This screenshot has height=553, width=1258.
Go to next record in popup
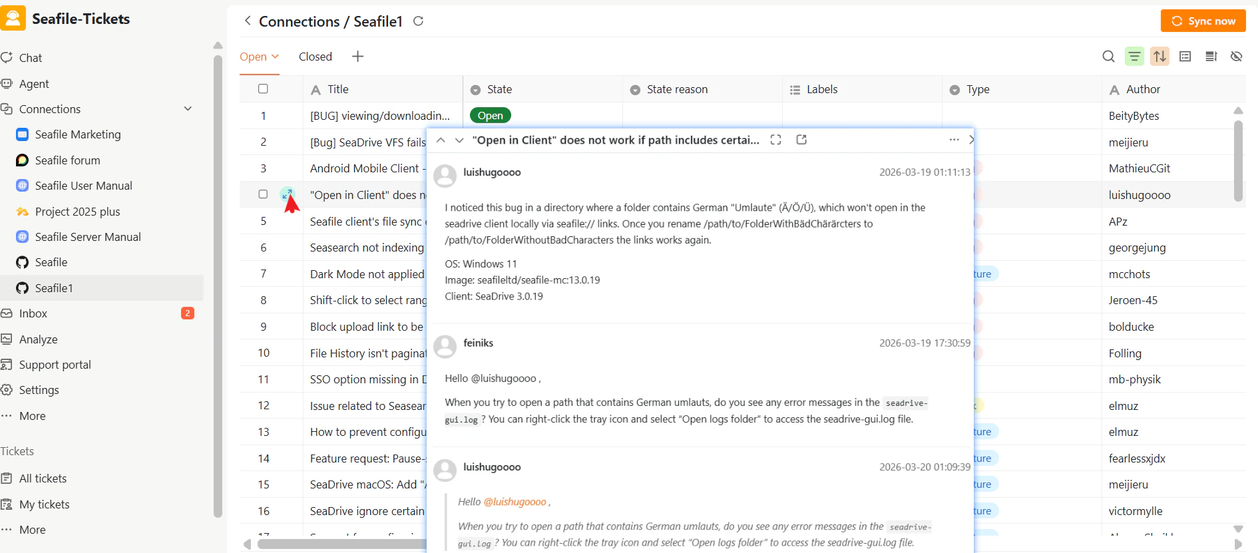pyautogui.click(x=459, y=140)
